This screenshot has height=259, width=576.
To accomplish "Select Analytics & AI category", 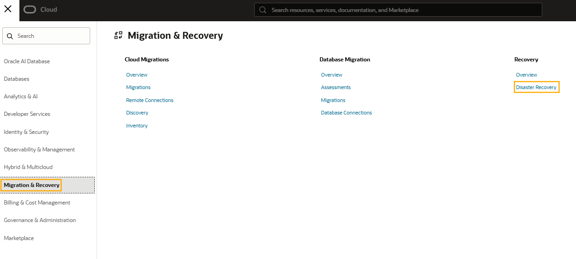I will 21,96.
